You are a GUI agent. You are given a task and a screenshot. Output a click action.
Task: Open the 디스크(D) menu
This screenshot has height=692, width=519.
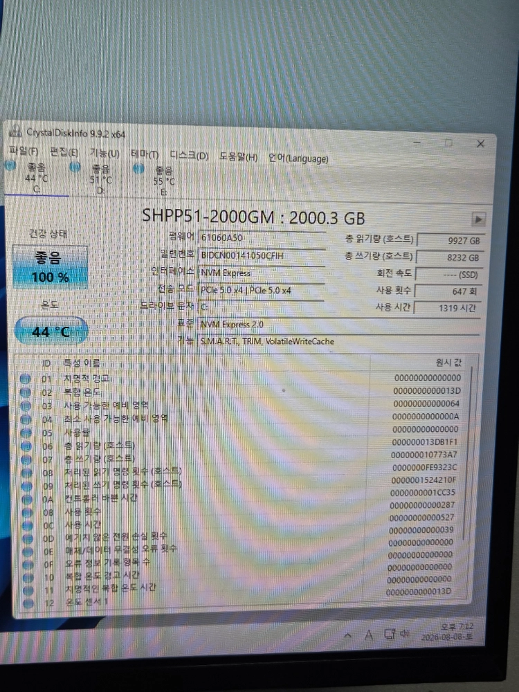tap(189, 155)
